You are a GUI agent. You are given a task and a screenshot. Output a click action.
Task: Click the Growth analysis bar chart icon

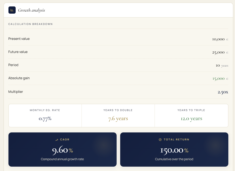point(12,10)
